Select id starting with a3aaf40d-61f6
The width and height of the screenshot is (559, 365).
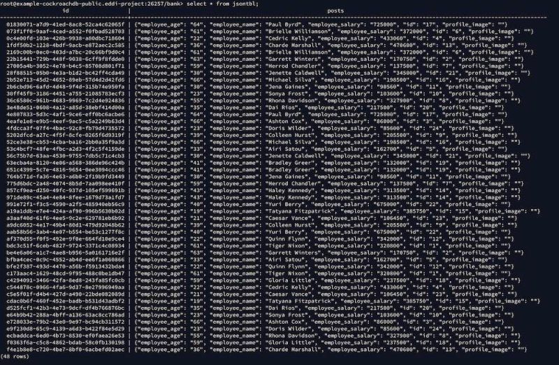pos(65,218)
